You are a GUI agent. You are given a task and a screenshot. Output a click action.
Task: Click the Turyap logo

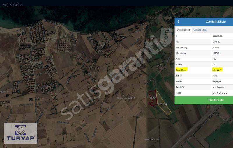20,133
